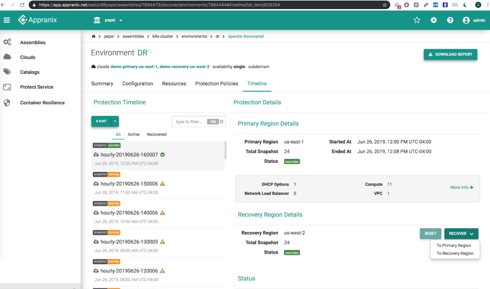Select snapshot hourly-20190626-160007

(158, 156)
